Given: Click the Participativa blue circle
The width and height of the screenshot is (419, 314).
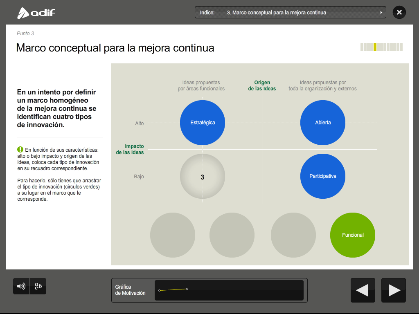Looking at the screenshot, I should [323, 176].
